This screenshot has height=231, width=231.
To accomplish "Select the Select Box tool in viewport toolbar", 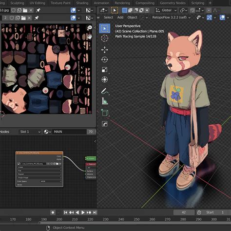I will [x=105, y=29].
